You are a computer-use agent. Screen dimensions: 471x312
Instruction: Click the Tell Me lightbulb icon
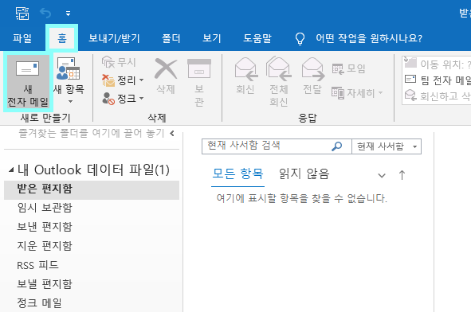point(300,39)
